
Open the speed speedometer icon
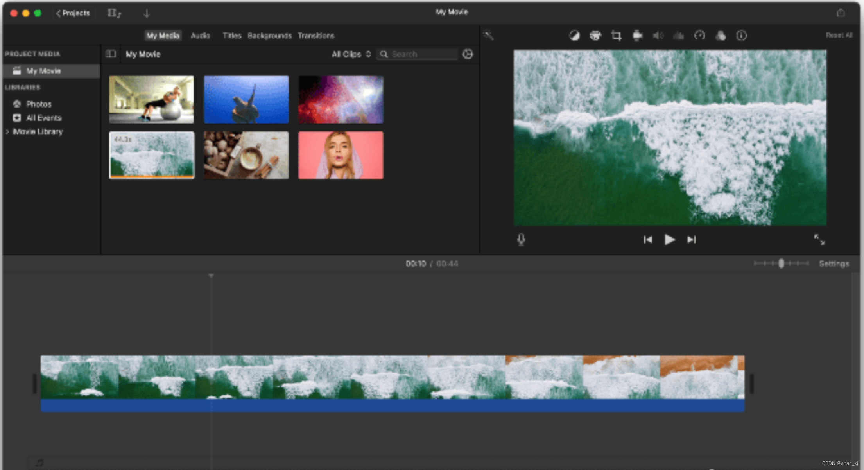click(699, 36)
